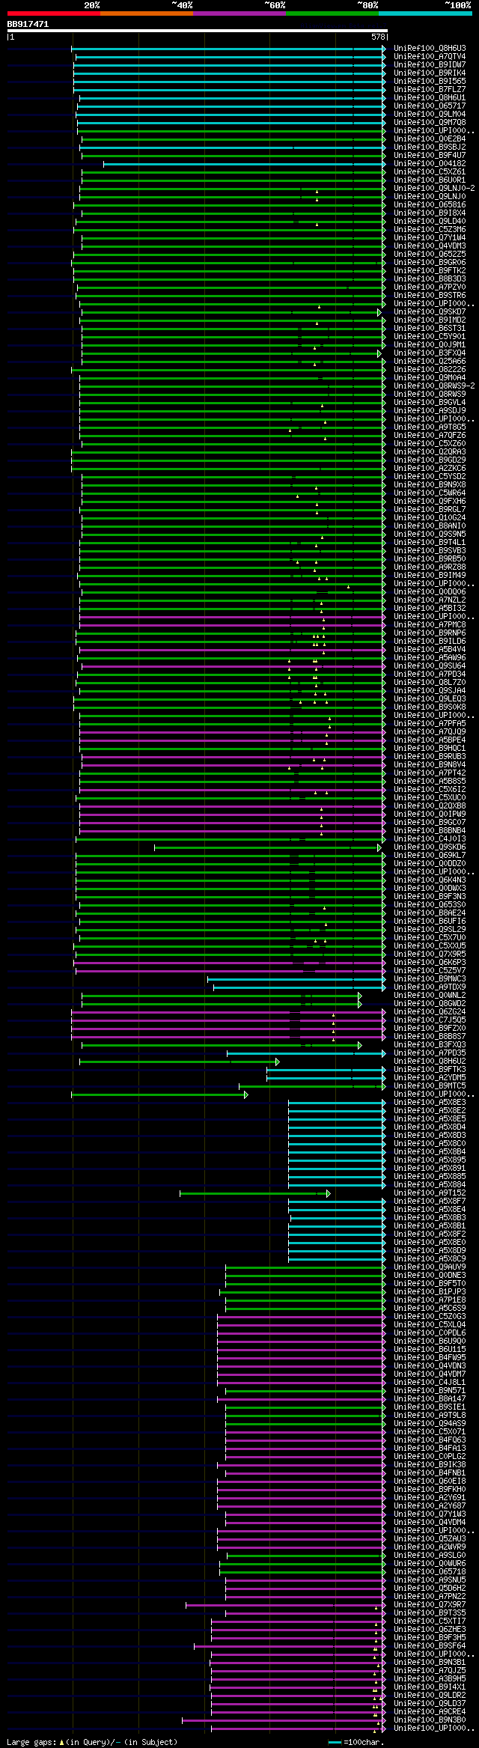
Task: Click the white query sequence bar
Action: [x=198, y=31]
